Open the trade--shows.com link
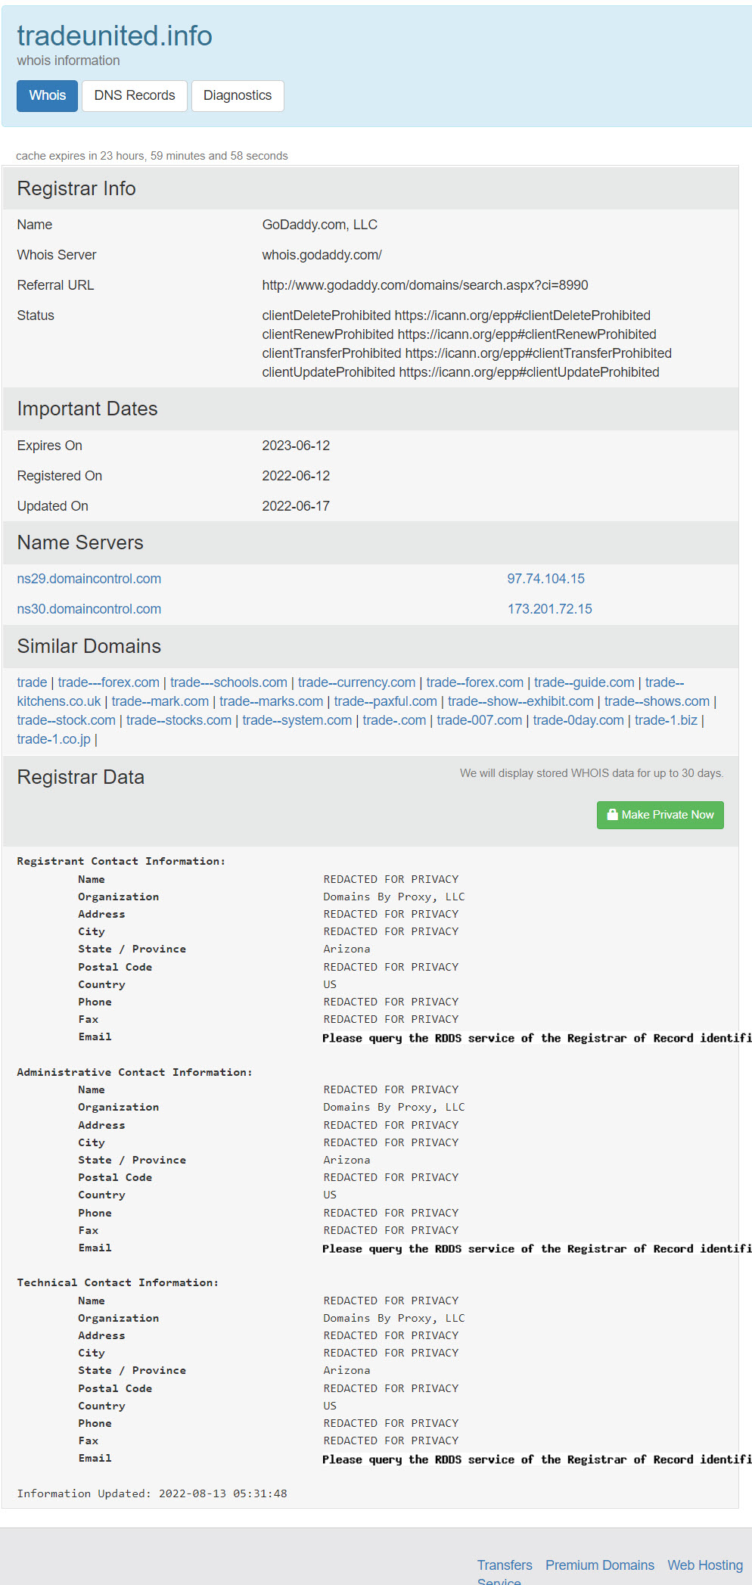This screenshot has height=1585, width=752. coord(657,701)
